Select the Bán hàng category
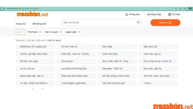The height and width of the screenshot is (109, 193). (x=117, y=46)
